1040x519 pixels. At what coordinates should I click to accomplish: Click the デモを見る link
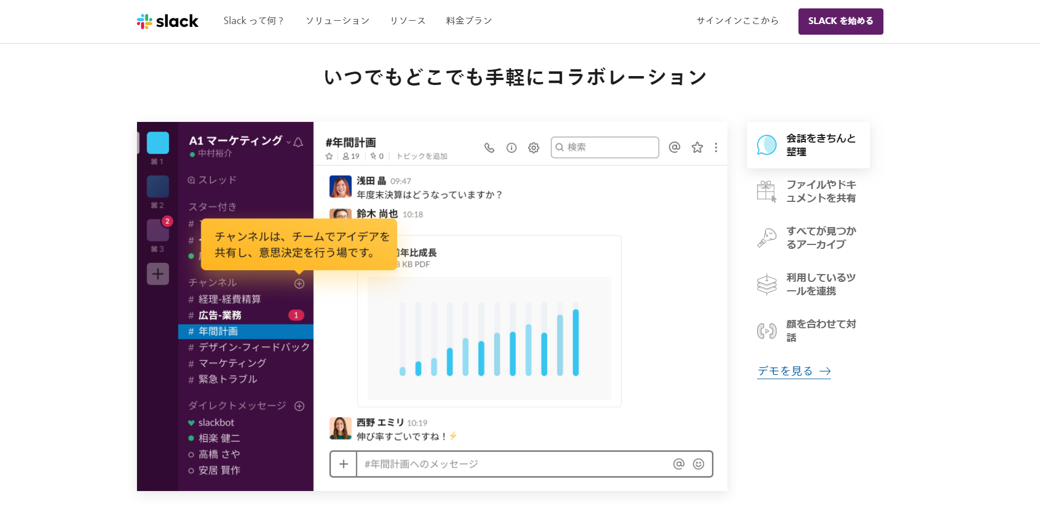click(x=794, y=371)
